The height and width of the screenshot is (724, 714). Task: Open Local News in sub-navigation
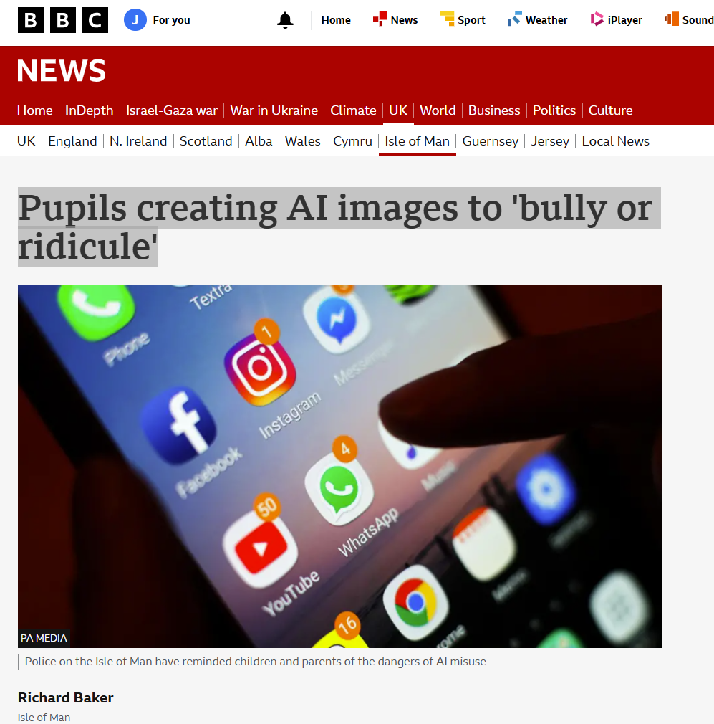click(615, 141)
